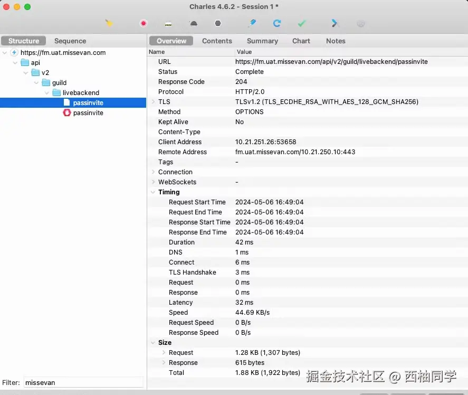Viewport: 468px width, 395px height.
Task: Expand the WebSockets row
Action: point(153,182)
